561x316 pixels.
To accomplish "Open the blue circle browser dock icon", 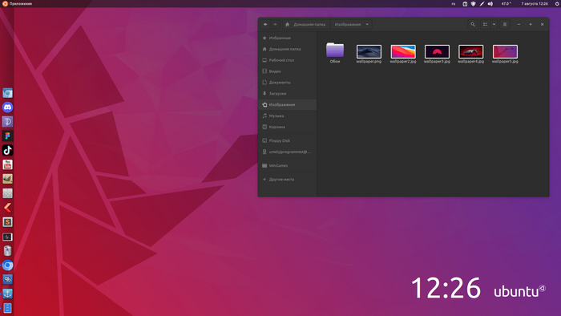I will [x=7, y=265].
